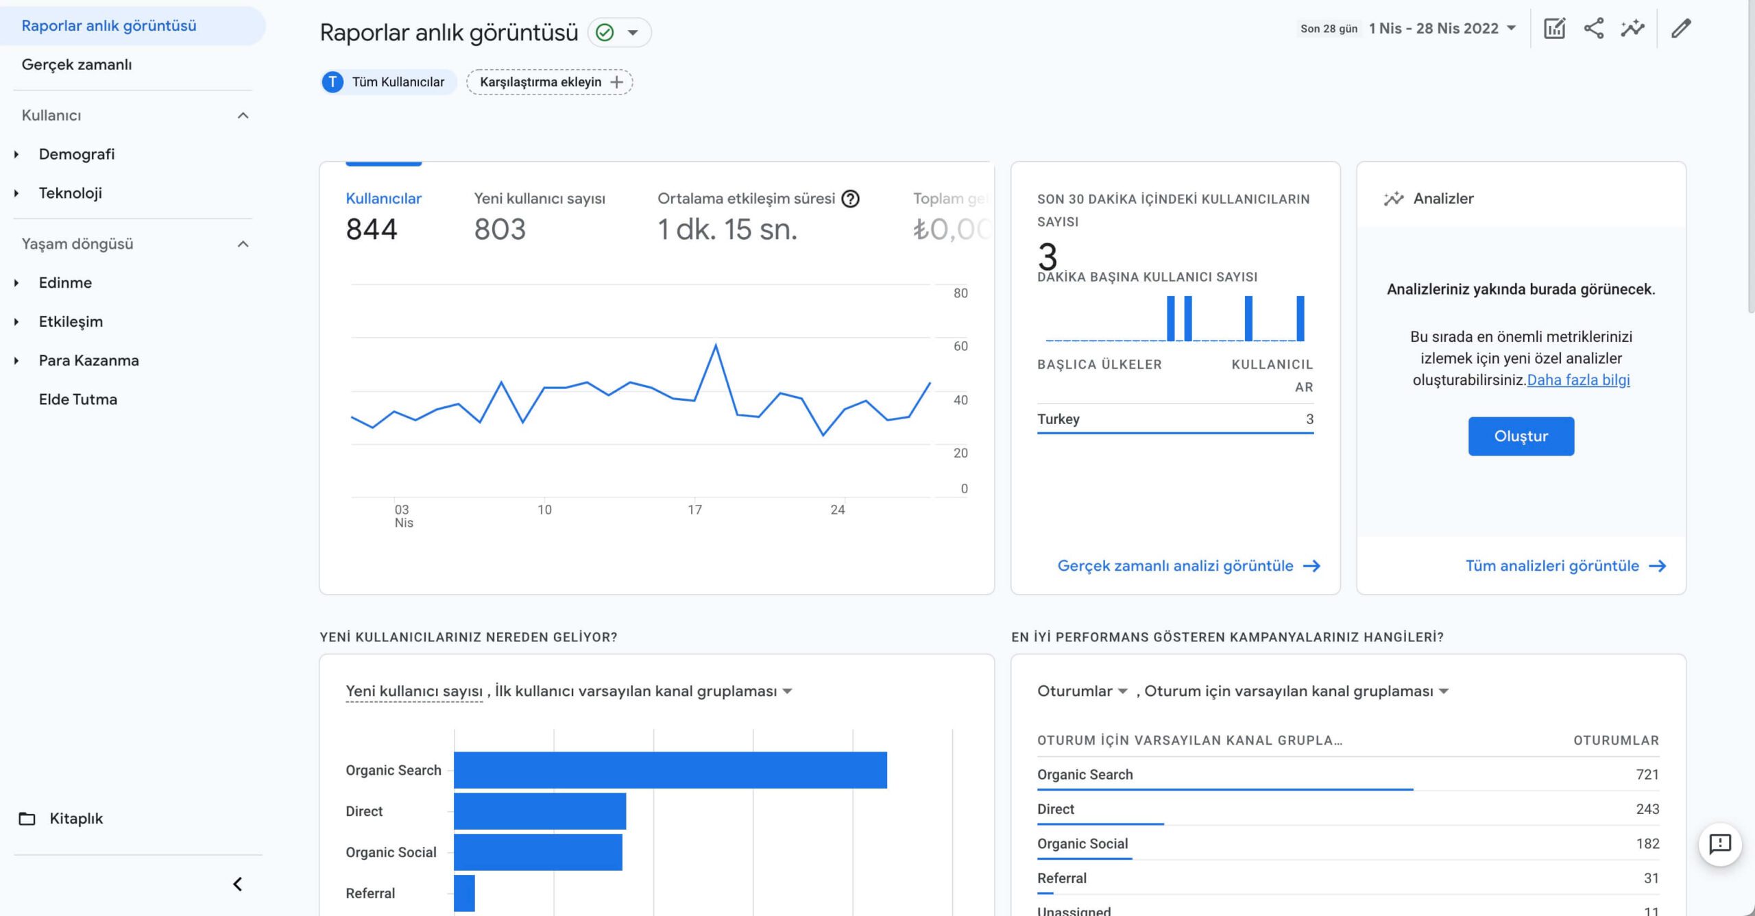Click the Turkey row in countries table
Screen dimensions: 1755x916
[1175, 419]
